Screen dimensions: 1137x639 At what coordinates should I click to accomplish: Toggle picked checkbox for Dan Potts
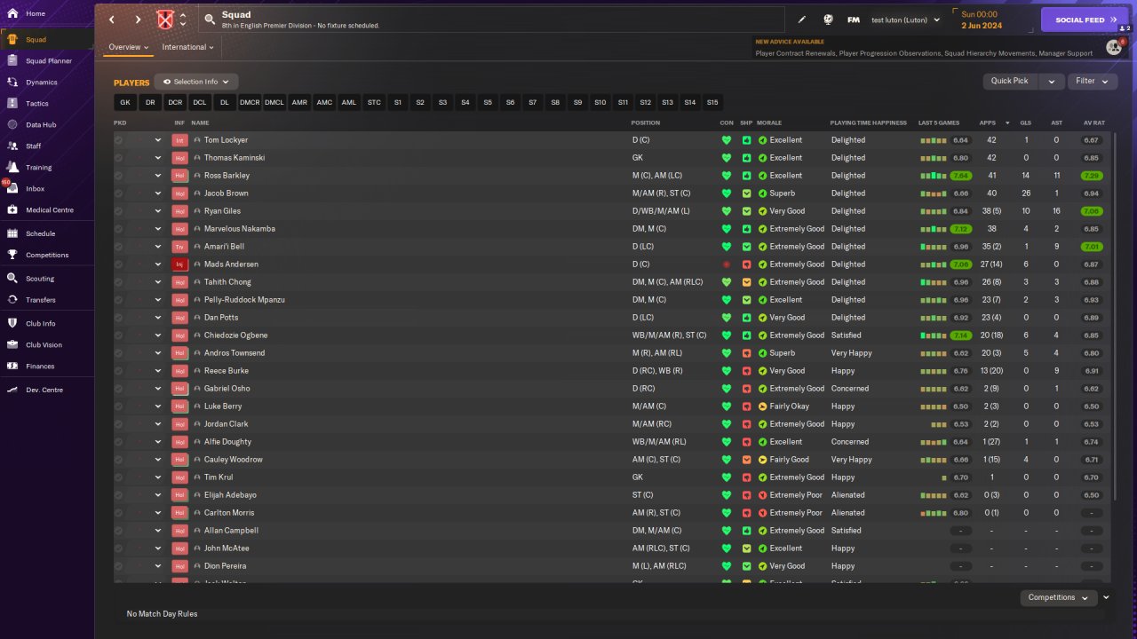[118, 318]
